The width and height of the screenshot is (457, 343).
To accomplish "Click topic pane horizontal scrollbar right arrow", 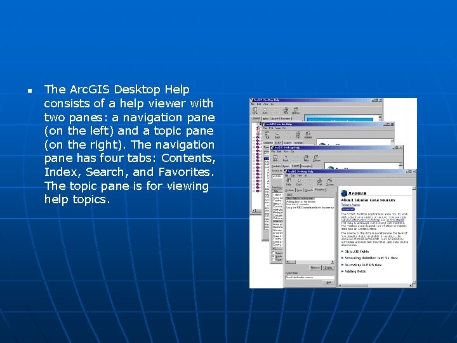I will [411, 285].
